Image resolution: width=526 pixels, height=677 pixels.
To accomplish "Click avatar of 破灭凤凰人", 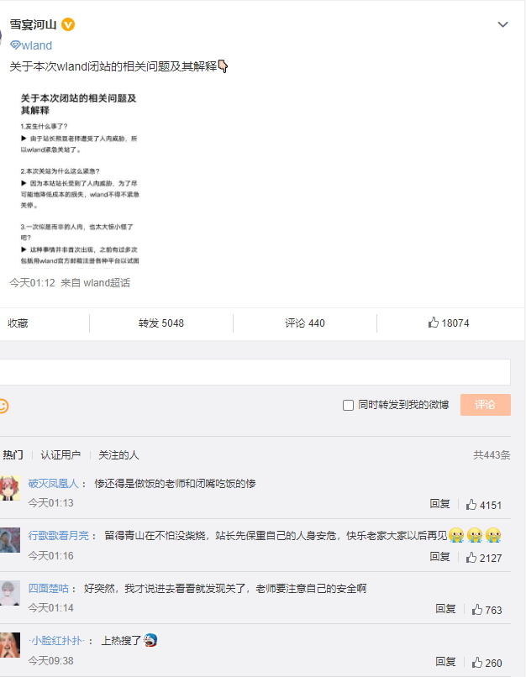I will coord(10,488).
